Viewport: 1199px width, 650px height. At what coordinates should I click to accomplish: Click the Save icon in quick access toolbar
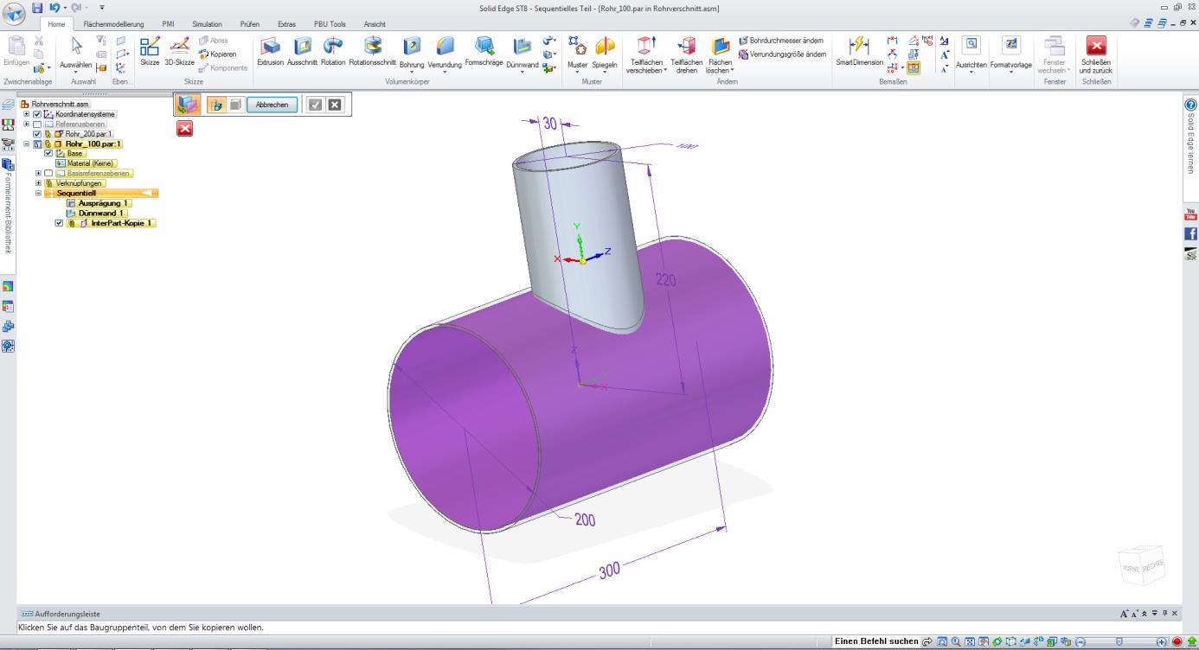pyautogui.click(x=37, y=8)
